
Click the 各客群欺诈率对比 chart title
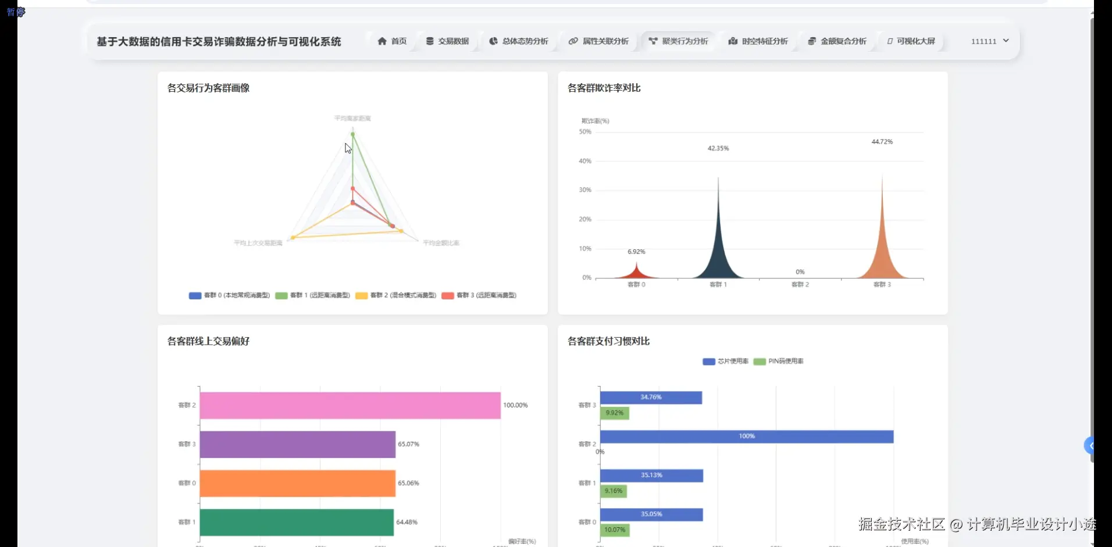pyautogui.click(x=604, y=88)
